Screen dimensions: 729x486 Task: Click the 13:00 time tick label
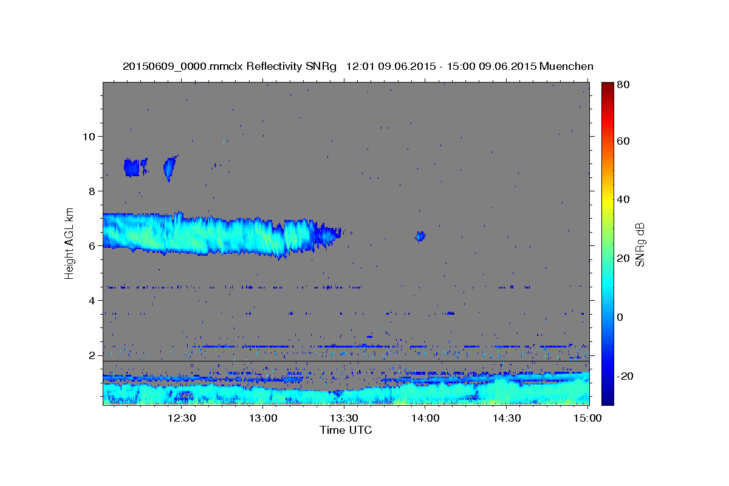(x=263, y=418)
